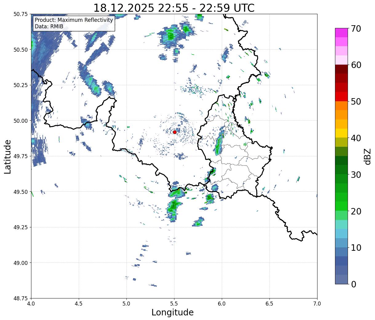This screenshot has height=320, width=375.
Task: Click the latitude tick label 50.75
Action: [21, 14]
